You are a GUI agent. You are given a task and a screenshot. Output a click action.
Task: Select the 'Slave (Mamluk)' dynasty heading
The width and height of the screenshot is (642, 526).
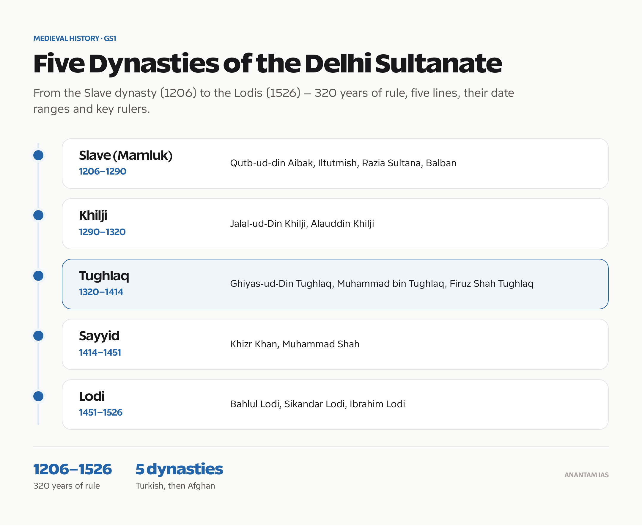click(126, 156)
